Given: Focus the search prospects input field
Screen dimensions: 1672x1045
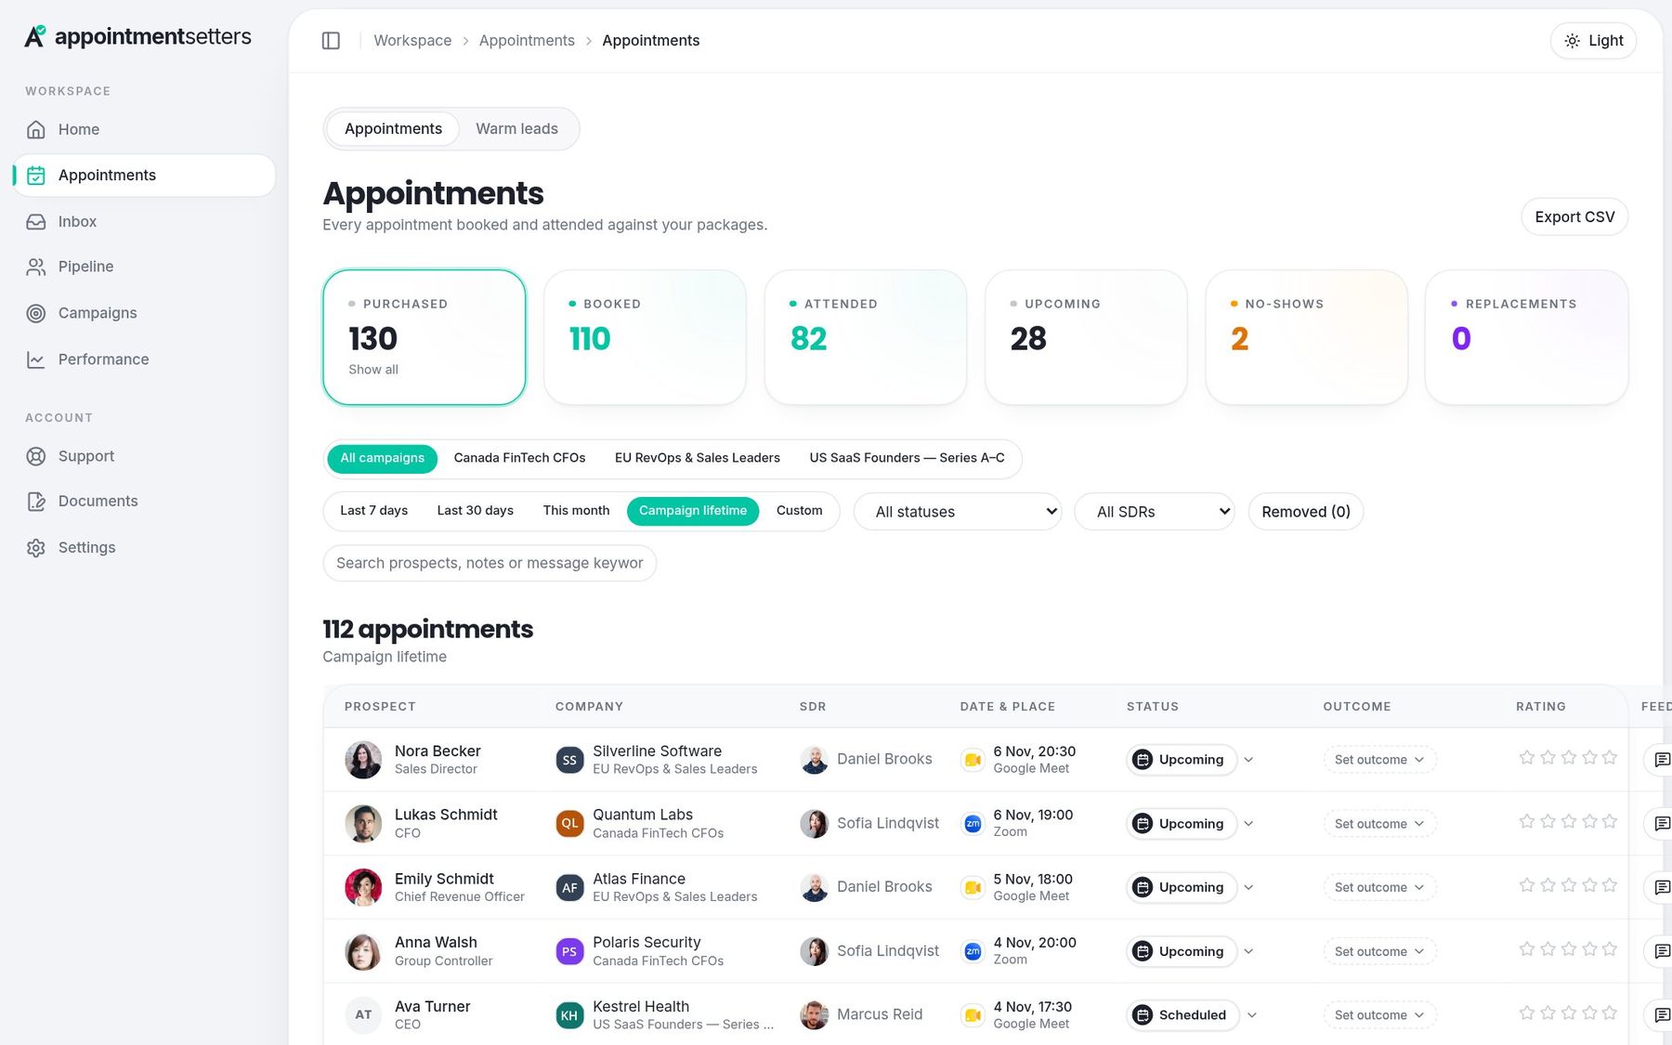Looking at the screenshot, I should tap(490, 564).
